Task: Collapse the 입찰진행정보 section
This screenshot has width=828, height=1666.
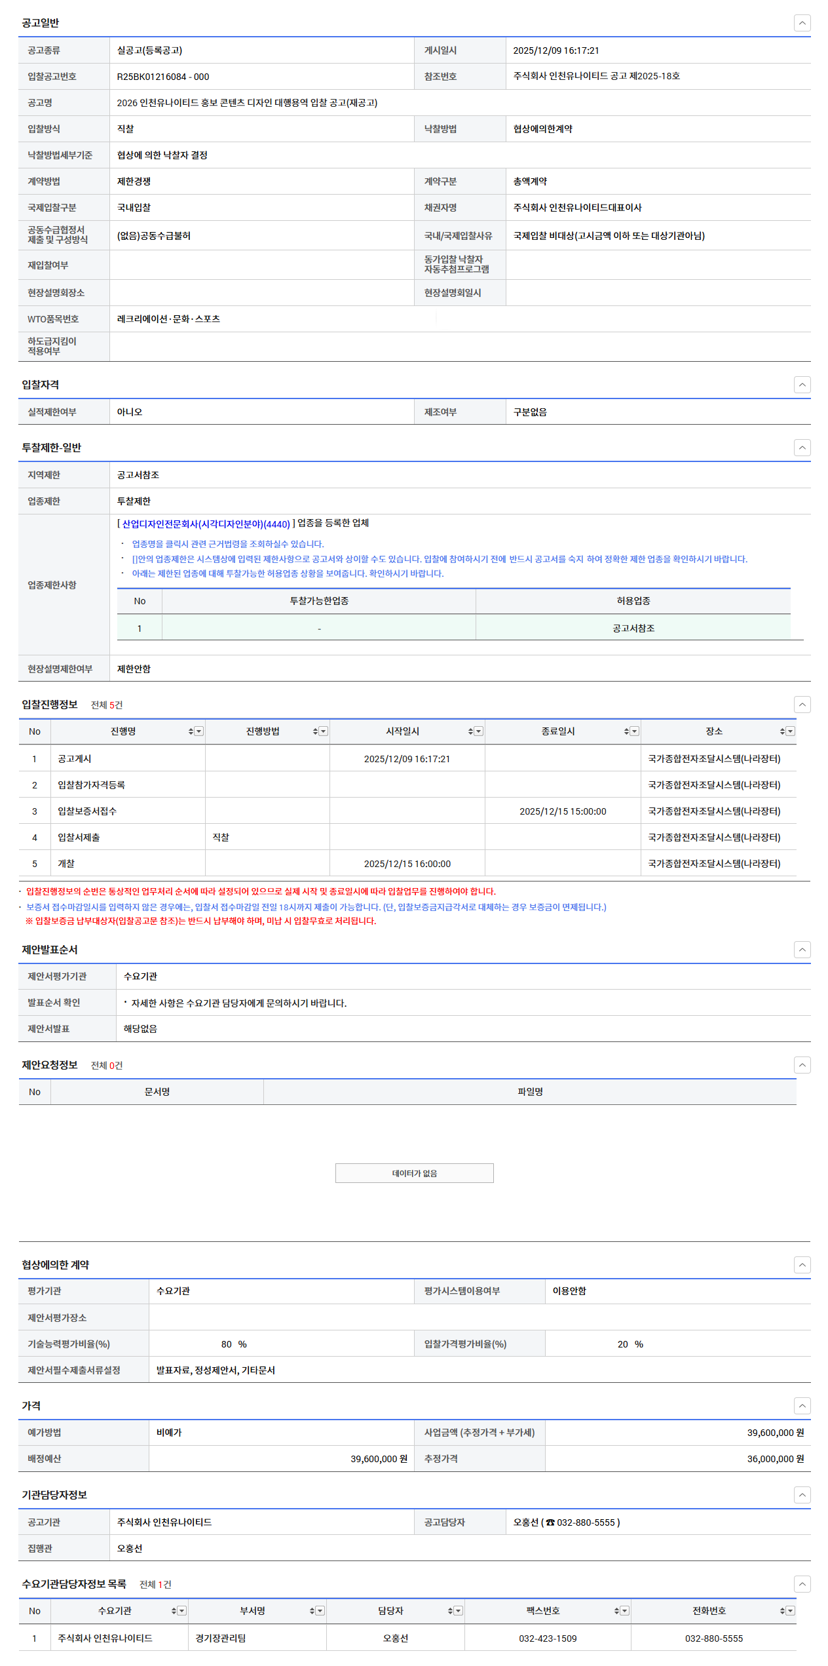Action: click(x=802, y=705)
